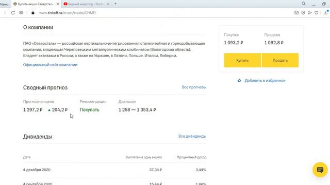Viewport: 330px width, 185px height.
Task: Click the tab search magnifier icon
Action: [x=304, y=4]
